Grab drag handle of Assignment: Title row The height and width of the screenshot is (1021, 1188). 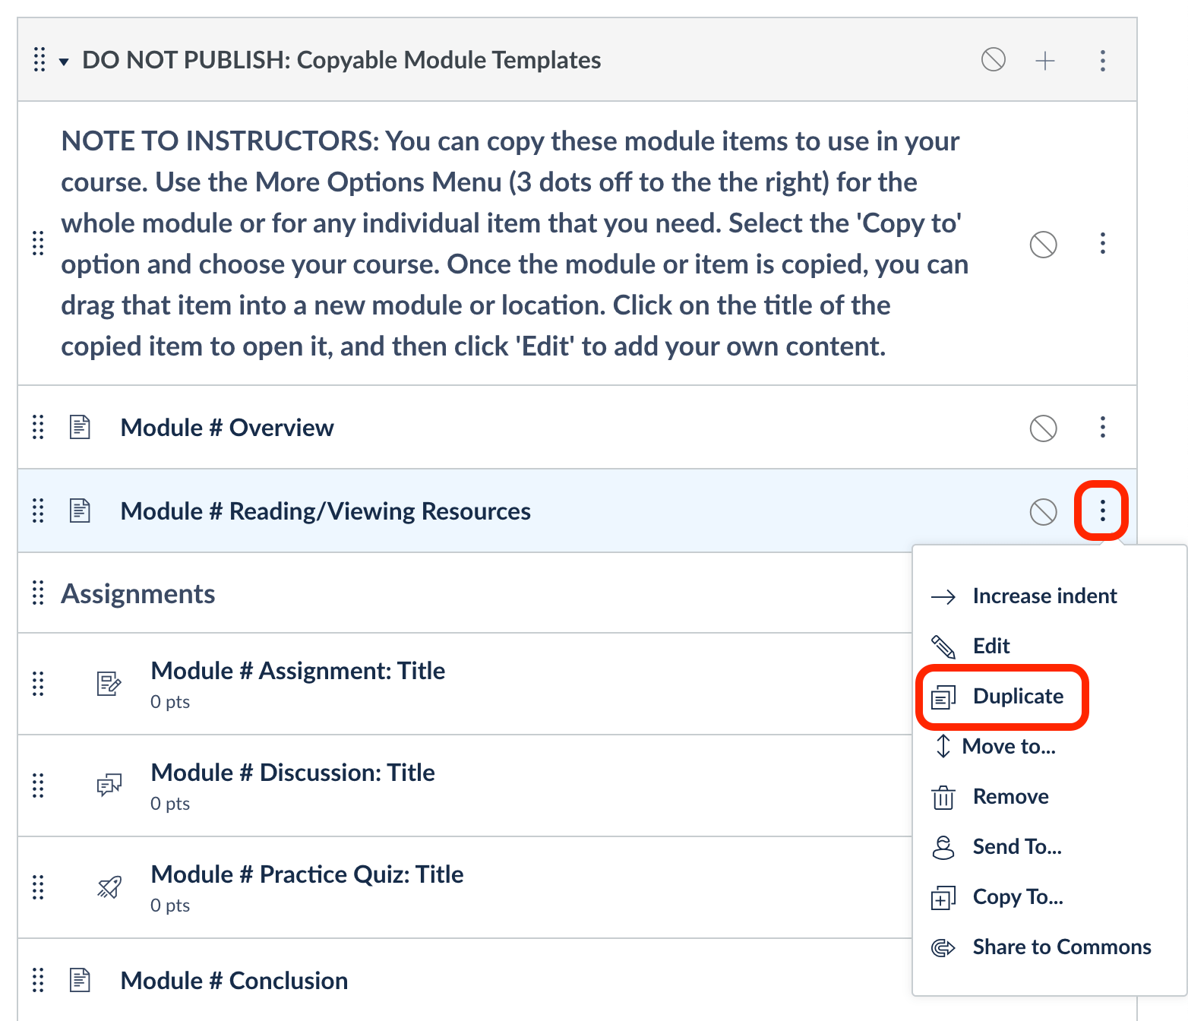[38, 684]
